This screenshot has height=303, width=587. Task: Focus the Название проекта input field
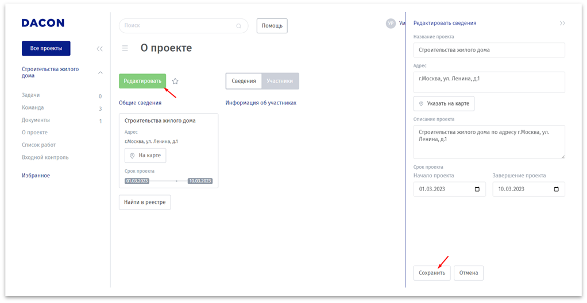[x=489, y=50]
